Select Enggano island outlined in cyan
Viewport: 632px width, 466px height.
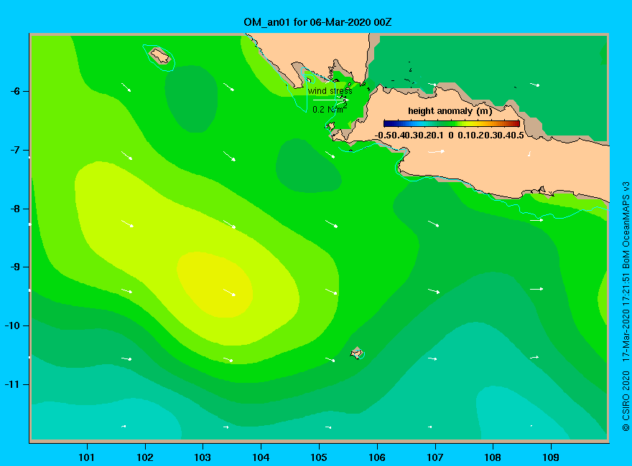coord(160,55)
